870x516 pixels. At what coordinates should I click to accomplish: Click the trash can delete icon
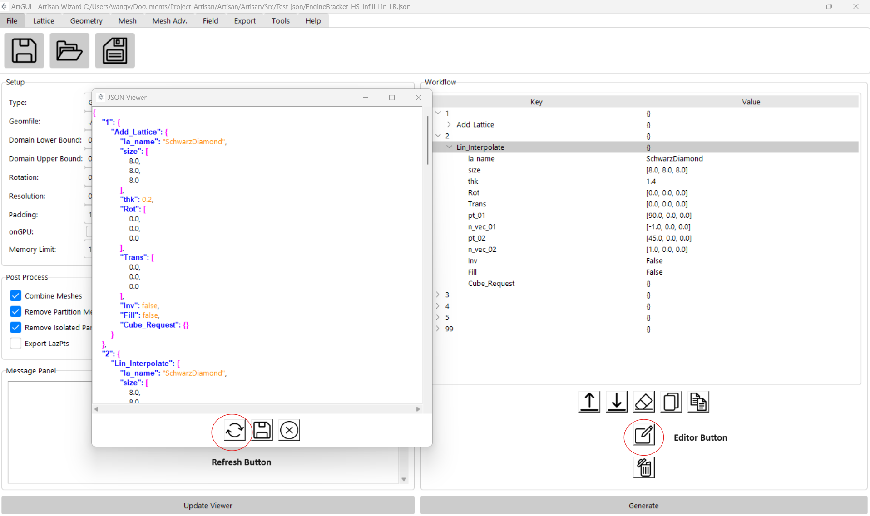coord(644,467)
